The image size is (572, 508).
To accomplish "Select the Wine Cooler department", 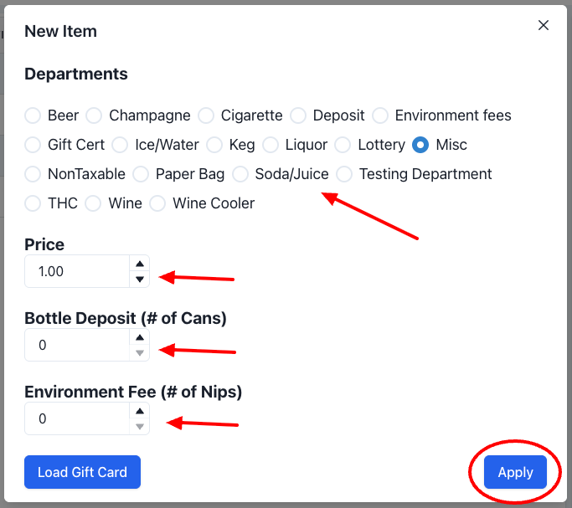I will point(157,203).
